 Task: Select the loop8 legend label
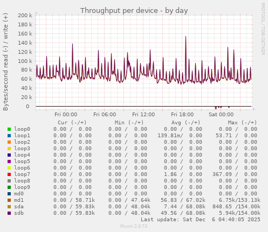(22, 181)
